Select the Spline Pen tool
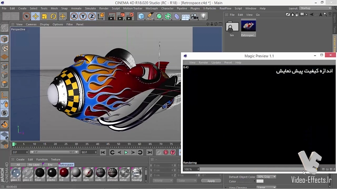337x189 pixels. tap(150, 16)
